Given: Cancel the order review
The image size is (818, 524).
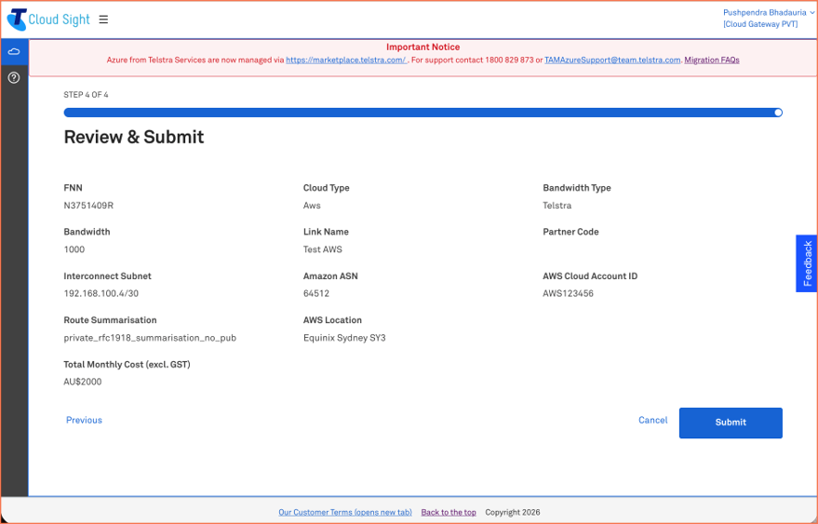Looking at the screenshot, I should 652,420.
